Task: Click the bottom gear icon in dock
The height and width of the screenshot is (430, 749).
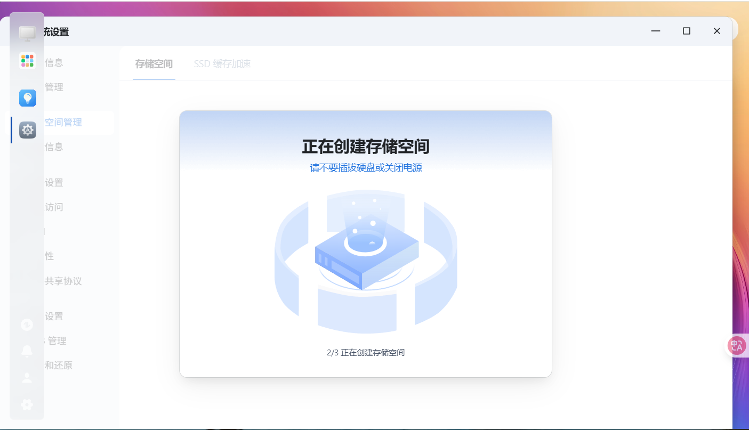Action: [27, 404]
